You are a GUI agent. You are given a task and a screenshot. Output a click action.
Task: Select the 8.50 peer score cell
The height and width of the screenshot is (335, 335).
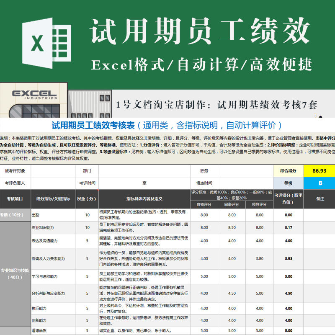pos(232,227)
